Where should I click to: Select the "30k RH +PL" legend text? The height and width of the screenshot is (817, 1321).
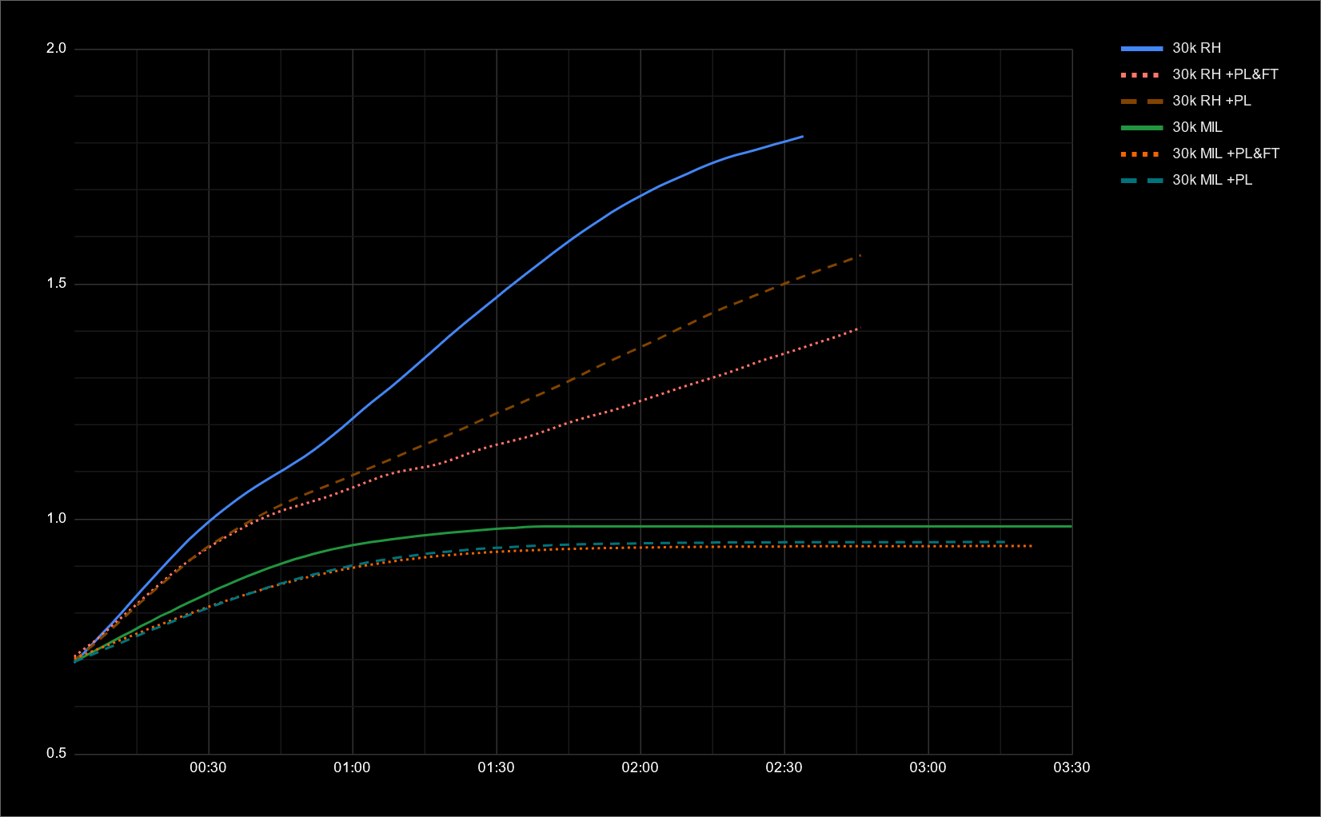1211,102
